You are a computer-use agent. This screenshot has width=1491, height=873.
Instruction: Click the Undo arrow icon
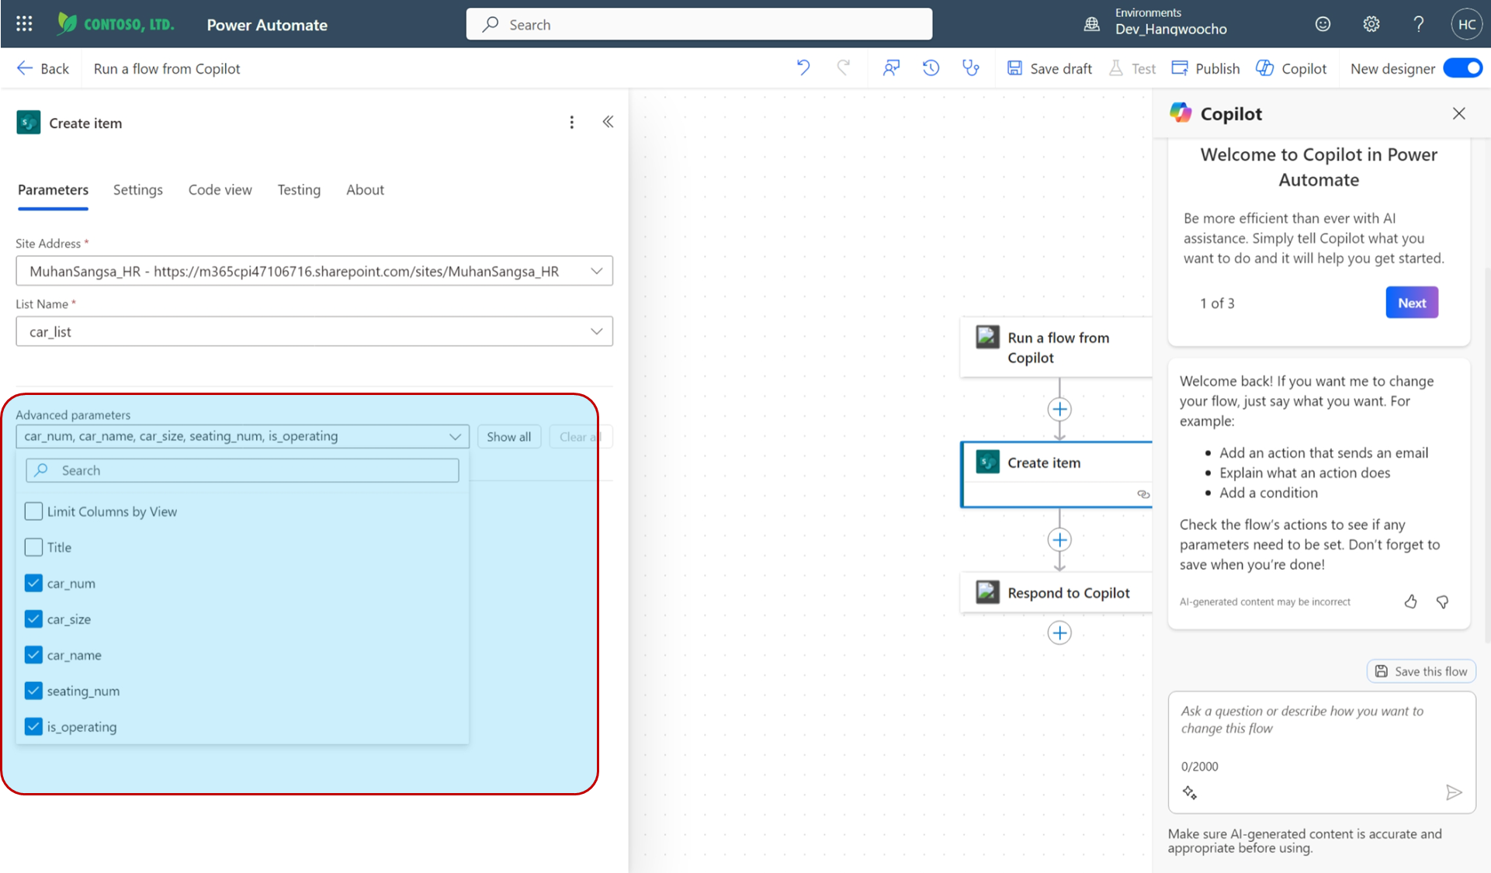pos(803,68)
